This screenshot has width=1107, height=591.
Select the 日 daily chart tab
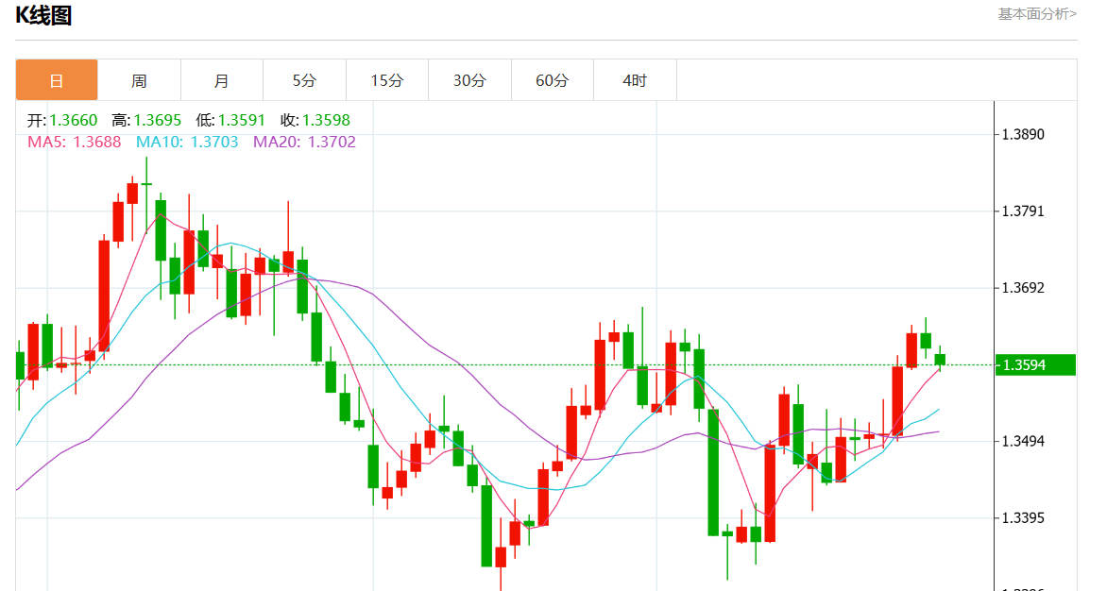57,80
